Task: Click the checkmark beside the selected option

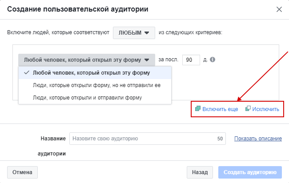Action: tap(27, 72)
